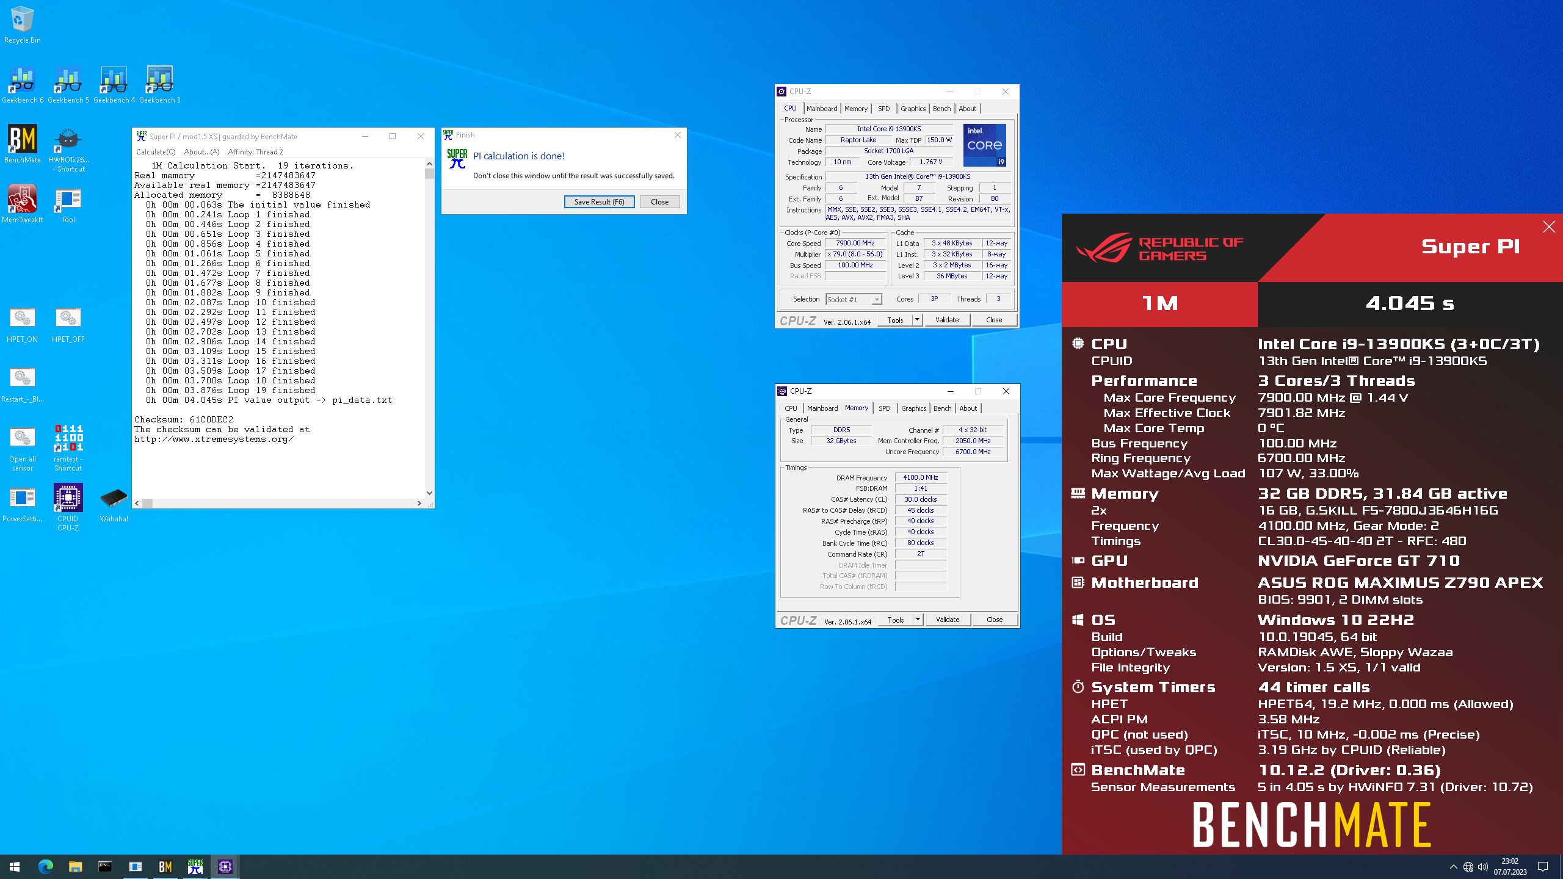Open About tab in upper CPU-Z

(x=967, y=109)
